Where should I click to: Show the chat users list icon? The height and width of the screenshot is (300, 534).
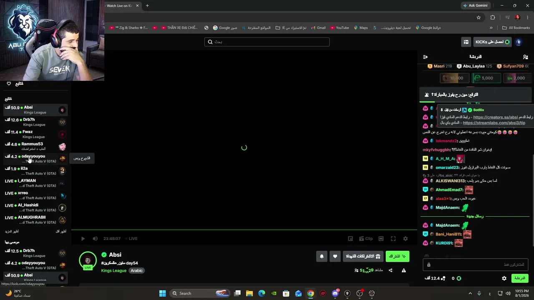[525, 57]
